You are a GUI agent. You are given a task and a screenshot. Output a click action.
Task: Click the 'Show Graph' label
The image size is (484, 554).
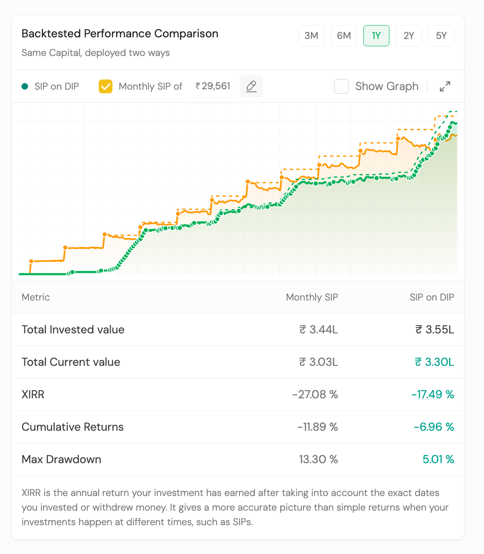coord(387,86)
